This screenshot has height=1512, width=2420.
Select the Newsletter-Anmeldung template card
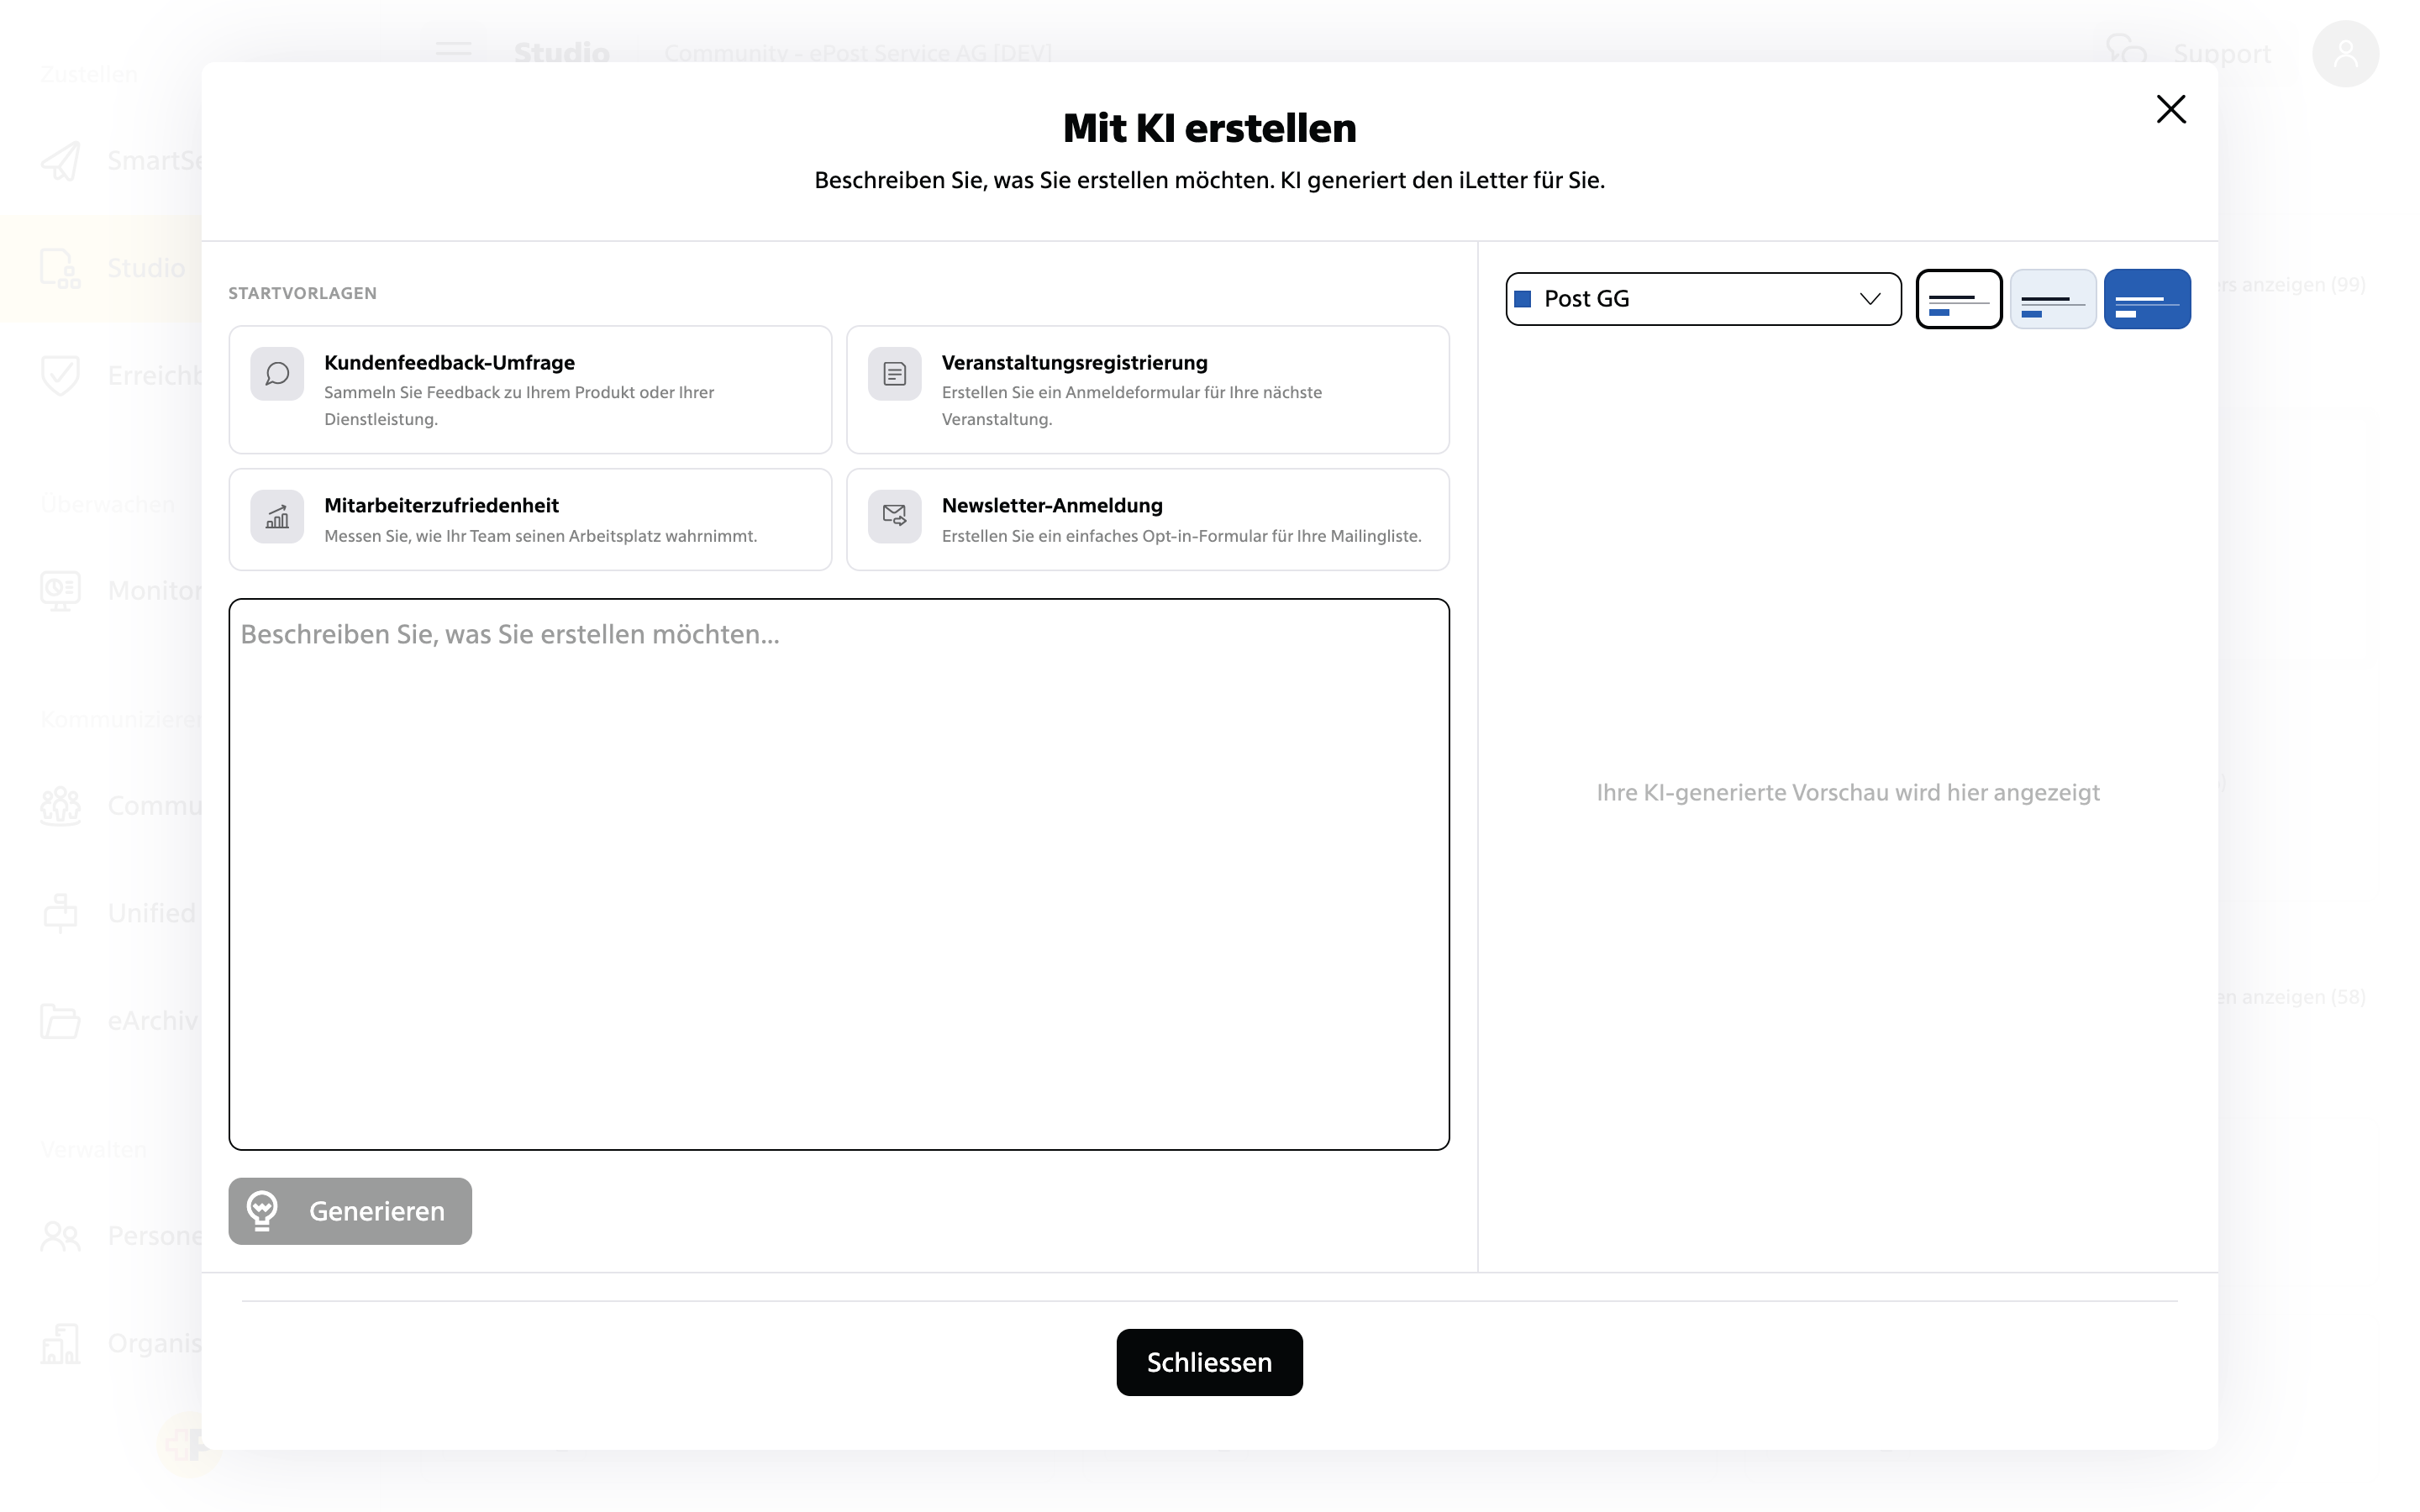(1148, 520)
